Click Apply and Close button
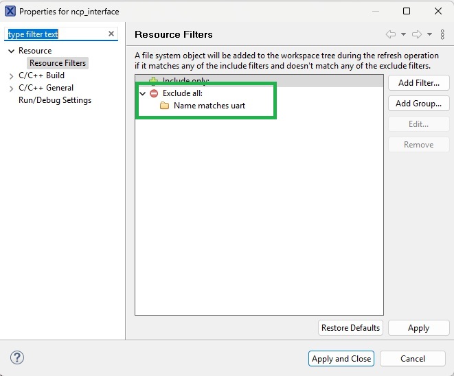Image resolution: width=454 pixels, height=376 pixels. (341, 358)
